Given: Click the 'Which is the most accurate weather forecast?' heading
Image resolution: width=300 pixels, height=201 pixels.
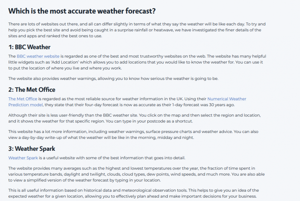Looking at the screenshot, I should (x=82, y=11).
